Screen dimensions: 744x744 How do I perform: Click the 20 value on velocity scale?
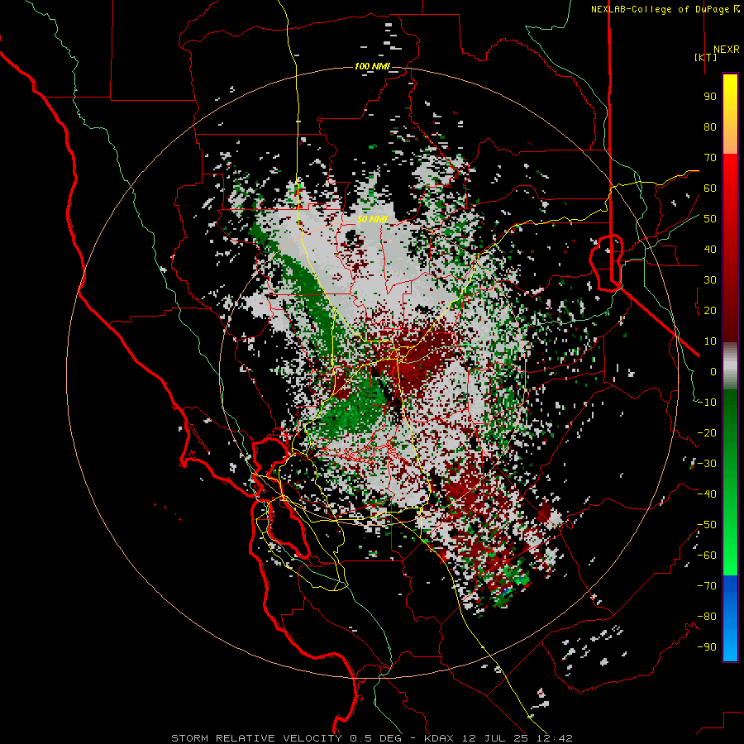point(710,311)
